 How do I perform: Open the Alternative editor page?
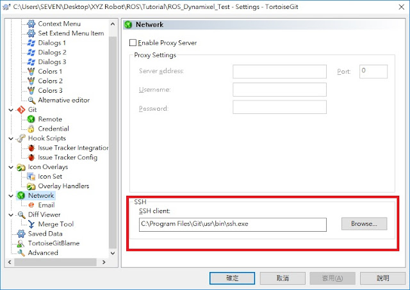point(64,100)
